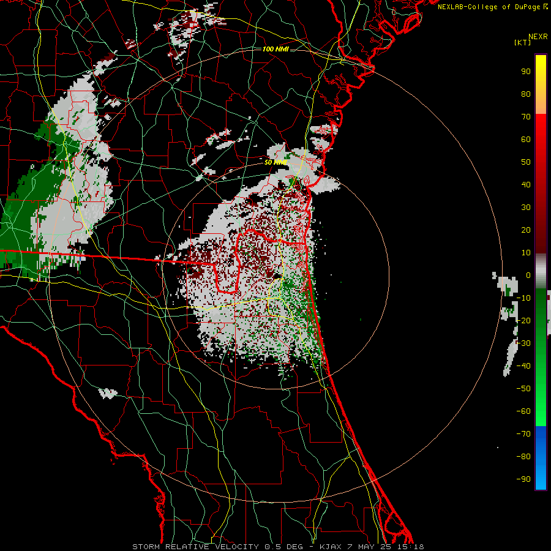Click the 70 value on velocity scale

tap(526, 117)
